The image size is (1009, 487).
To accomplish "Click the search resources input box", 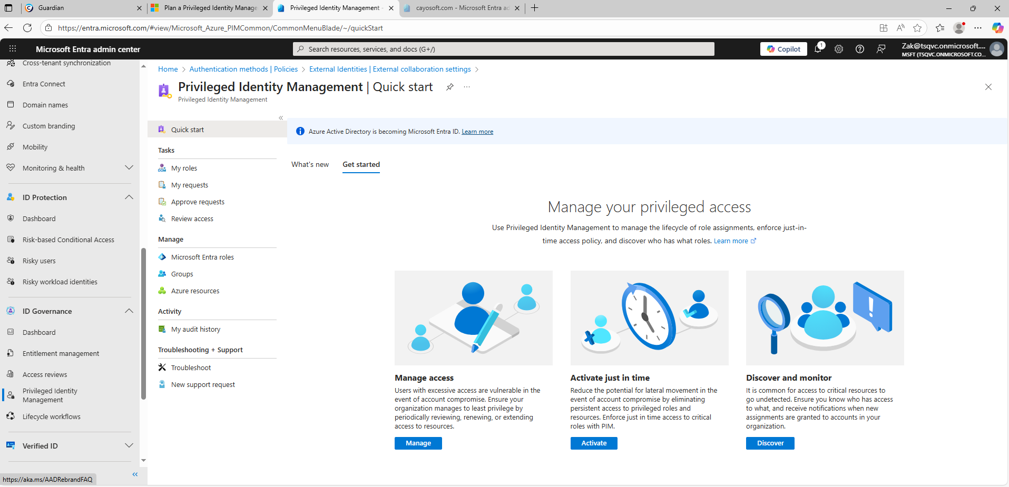I will coord(503,49).
